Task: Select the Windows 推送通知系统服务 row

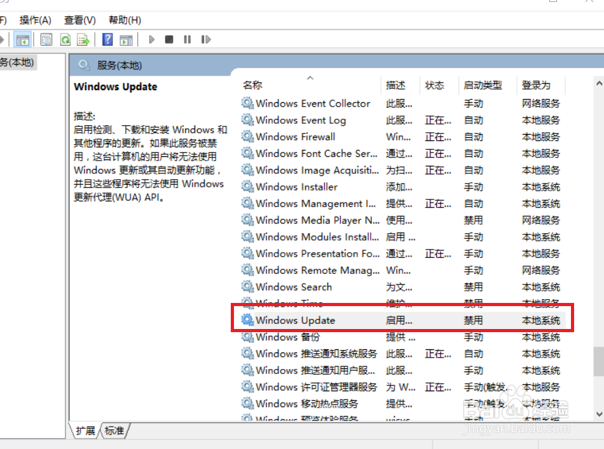Action: [x=402, y=354]
